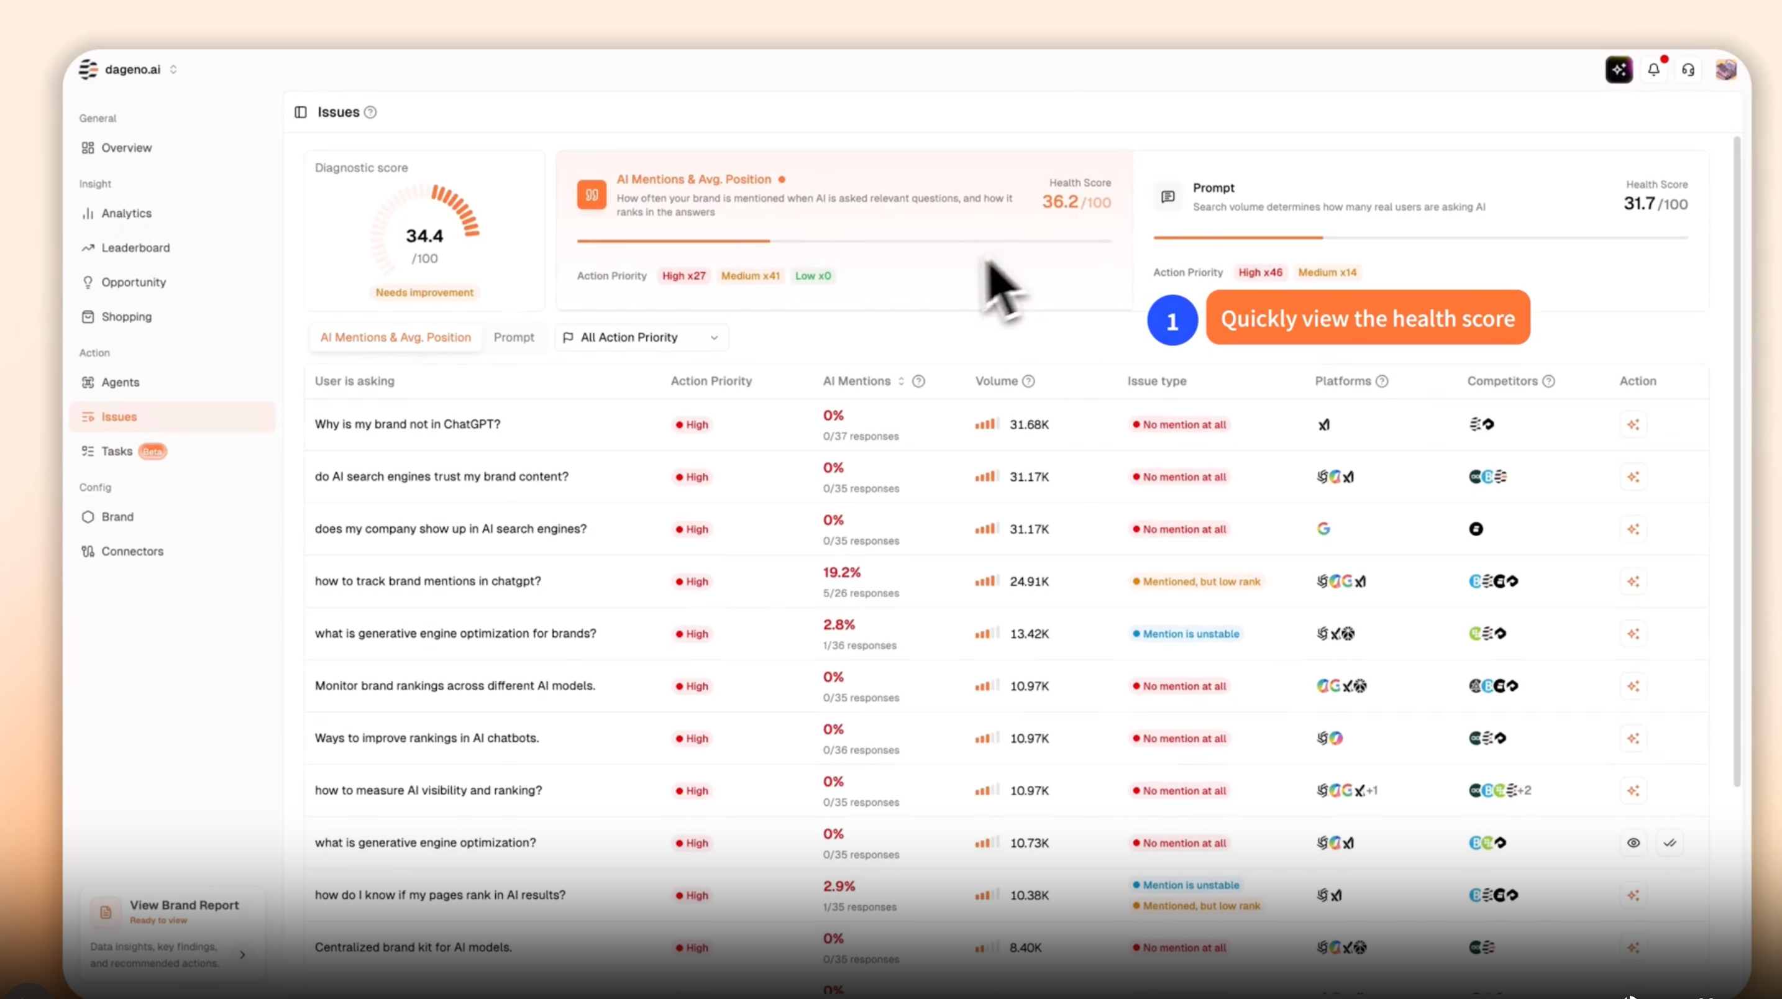Filter by Medium x41 priority badge
This screenshot has width=1782, height=999.
pyautogui.click(x=750, y=275)
